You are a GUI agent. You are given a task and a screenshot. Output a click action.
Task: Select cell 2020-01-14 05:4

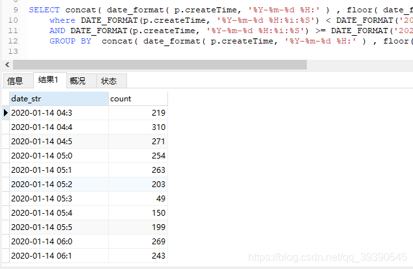[x=59, y=212]
